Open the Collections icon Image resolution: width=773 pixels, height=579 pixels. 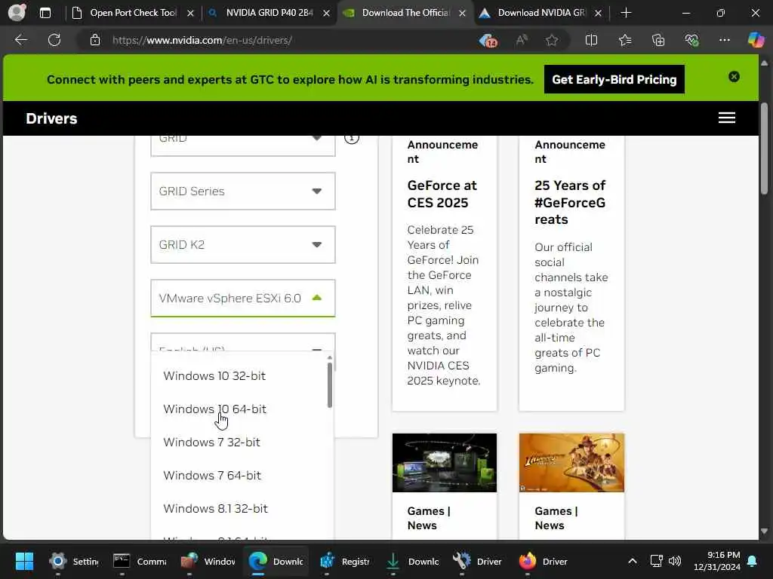click(x=658, y=40)
